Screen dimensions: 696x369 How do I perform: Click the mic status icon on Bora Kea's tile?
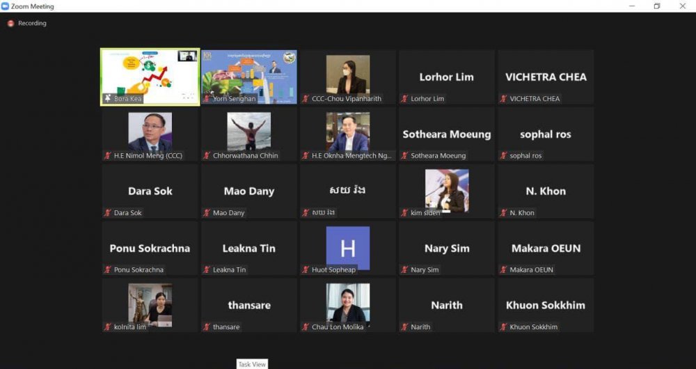(x=108, y=99)
